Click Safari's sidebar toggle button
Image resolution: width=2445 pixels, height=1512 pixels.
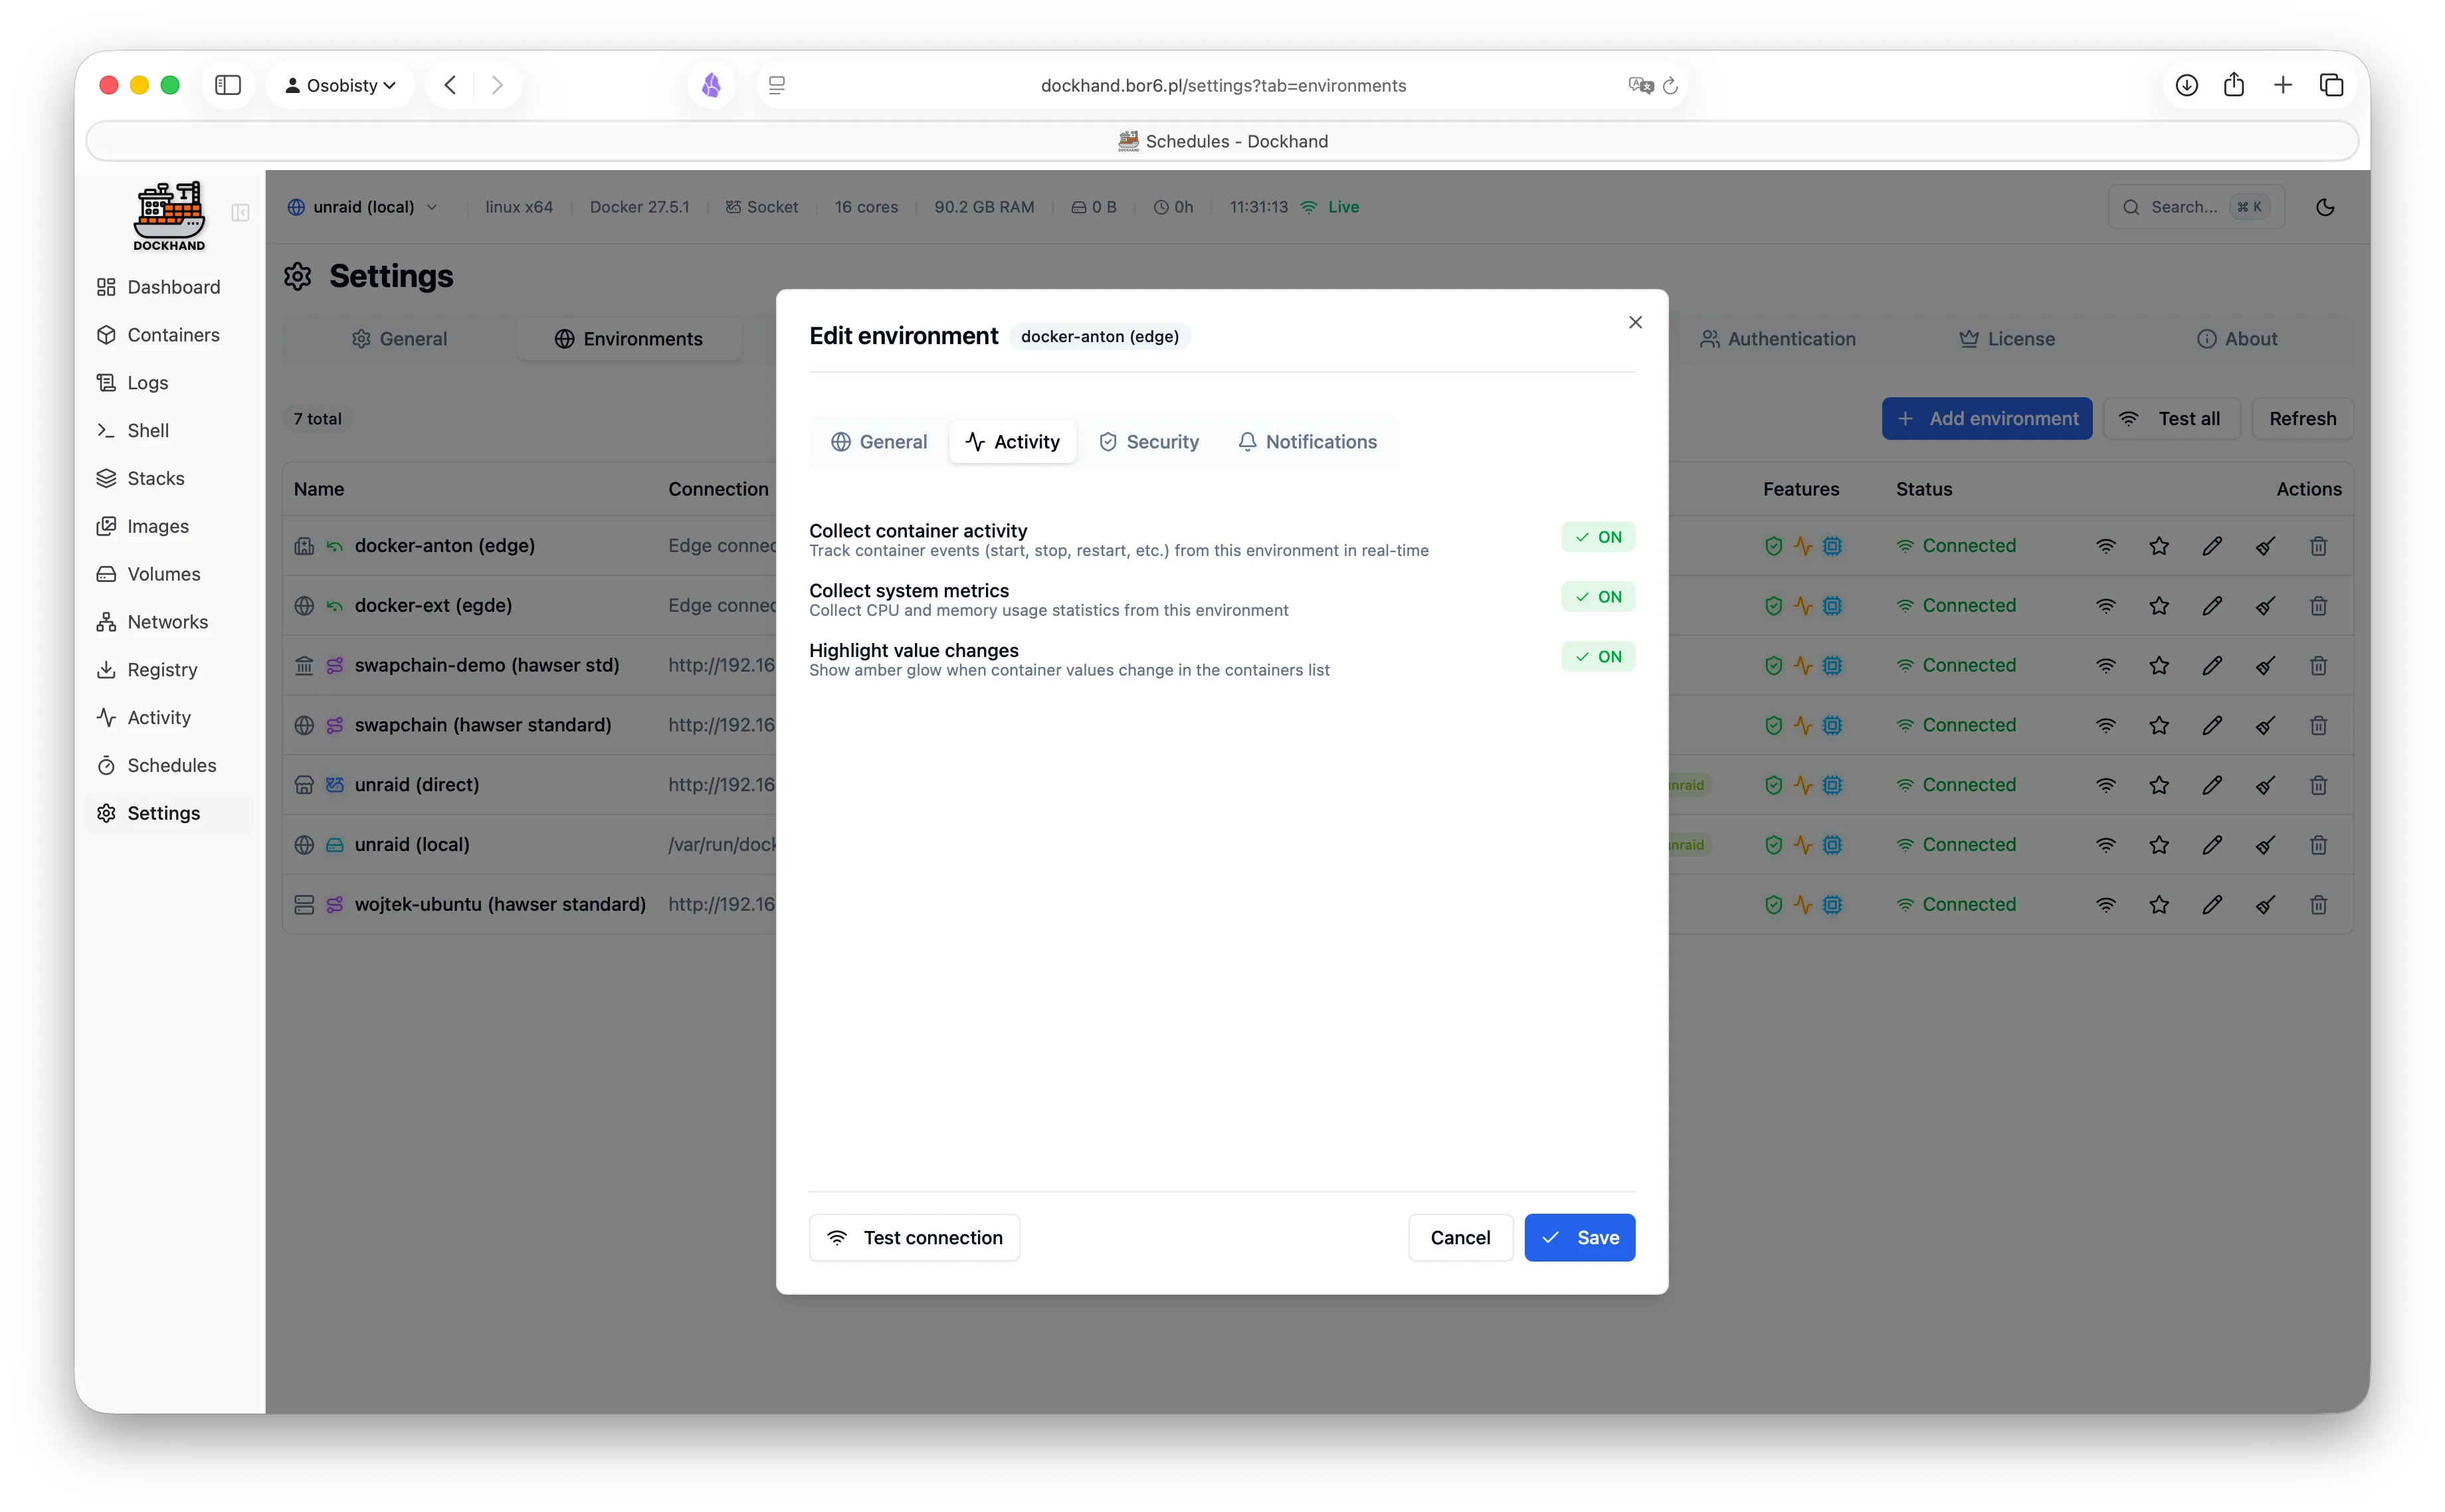pos(228,85)
